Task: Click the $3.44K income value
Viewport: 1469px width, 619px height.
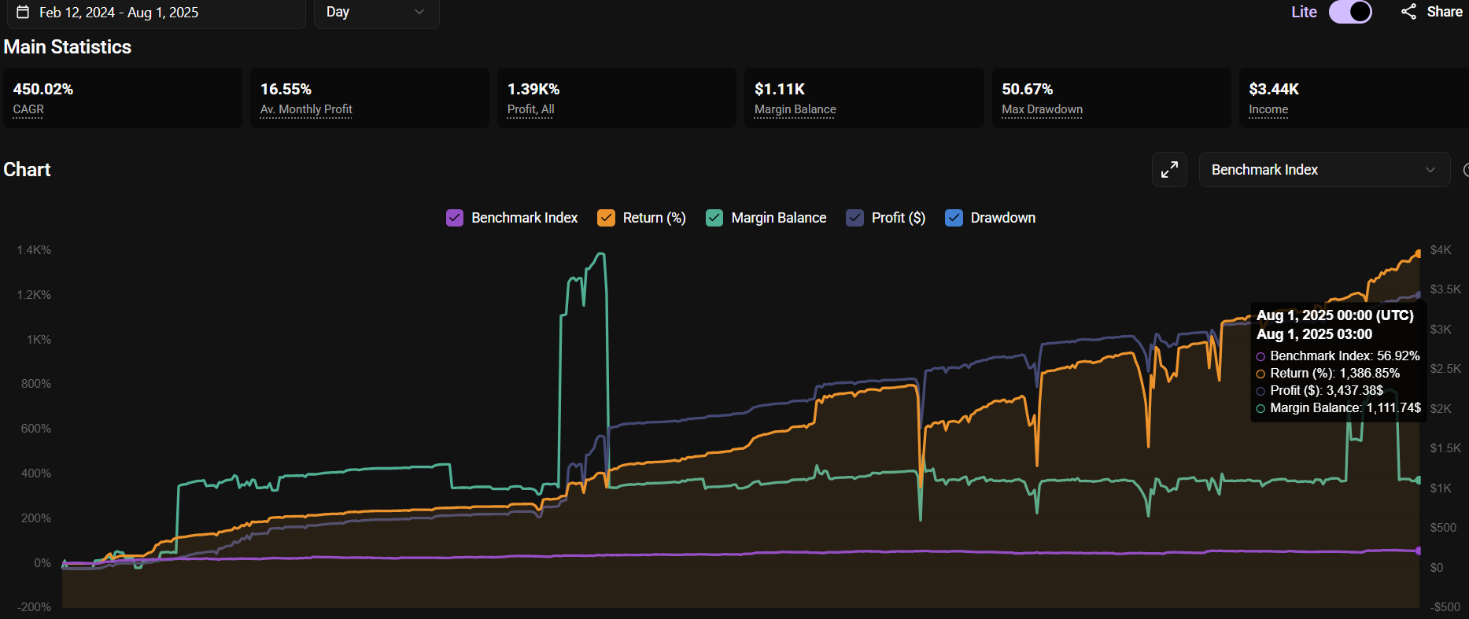Action: (1274, 89)
